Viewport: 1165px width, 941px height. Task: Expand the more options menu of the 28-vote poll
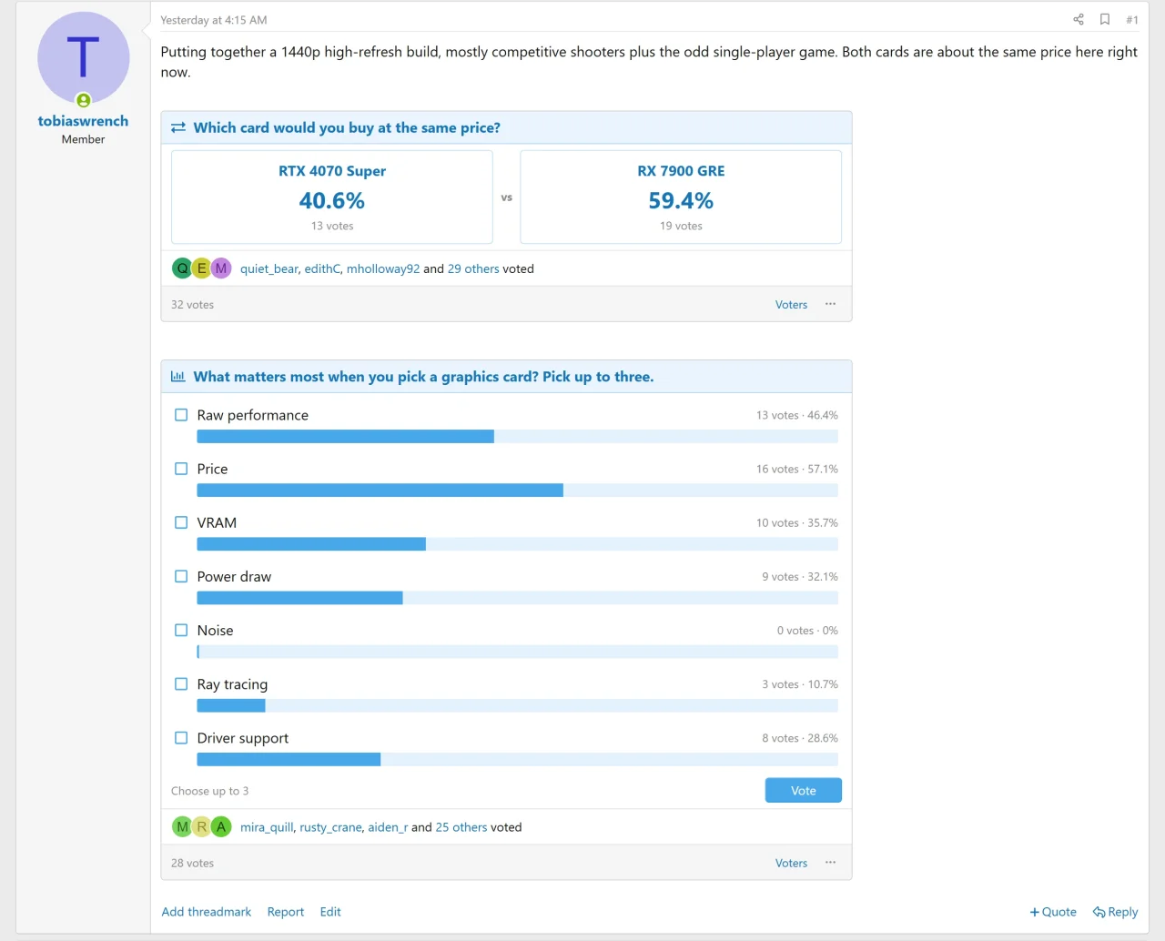point(830,863)
